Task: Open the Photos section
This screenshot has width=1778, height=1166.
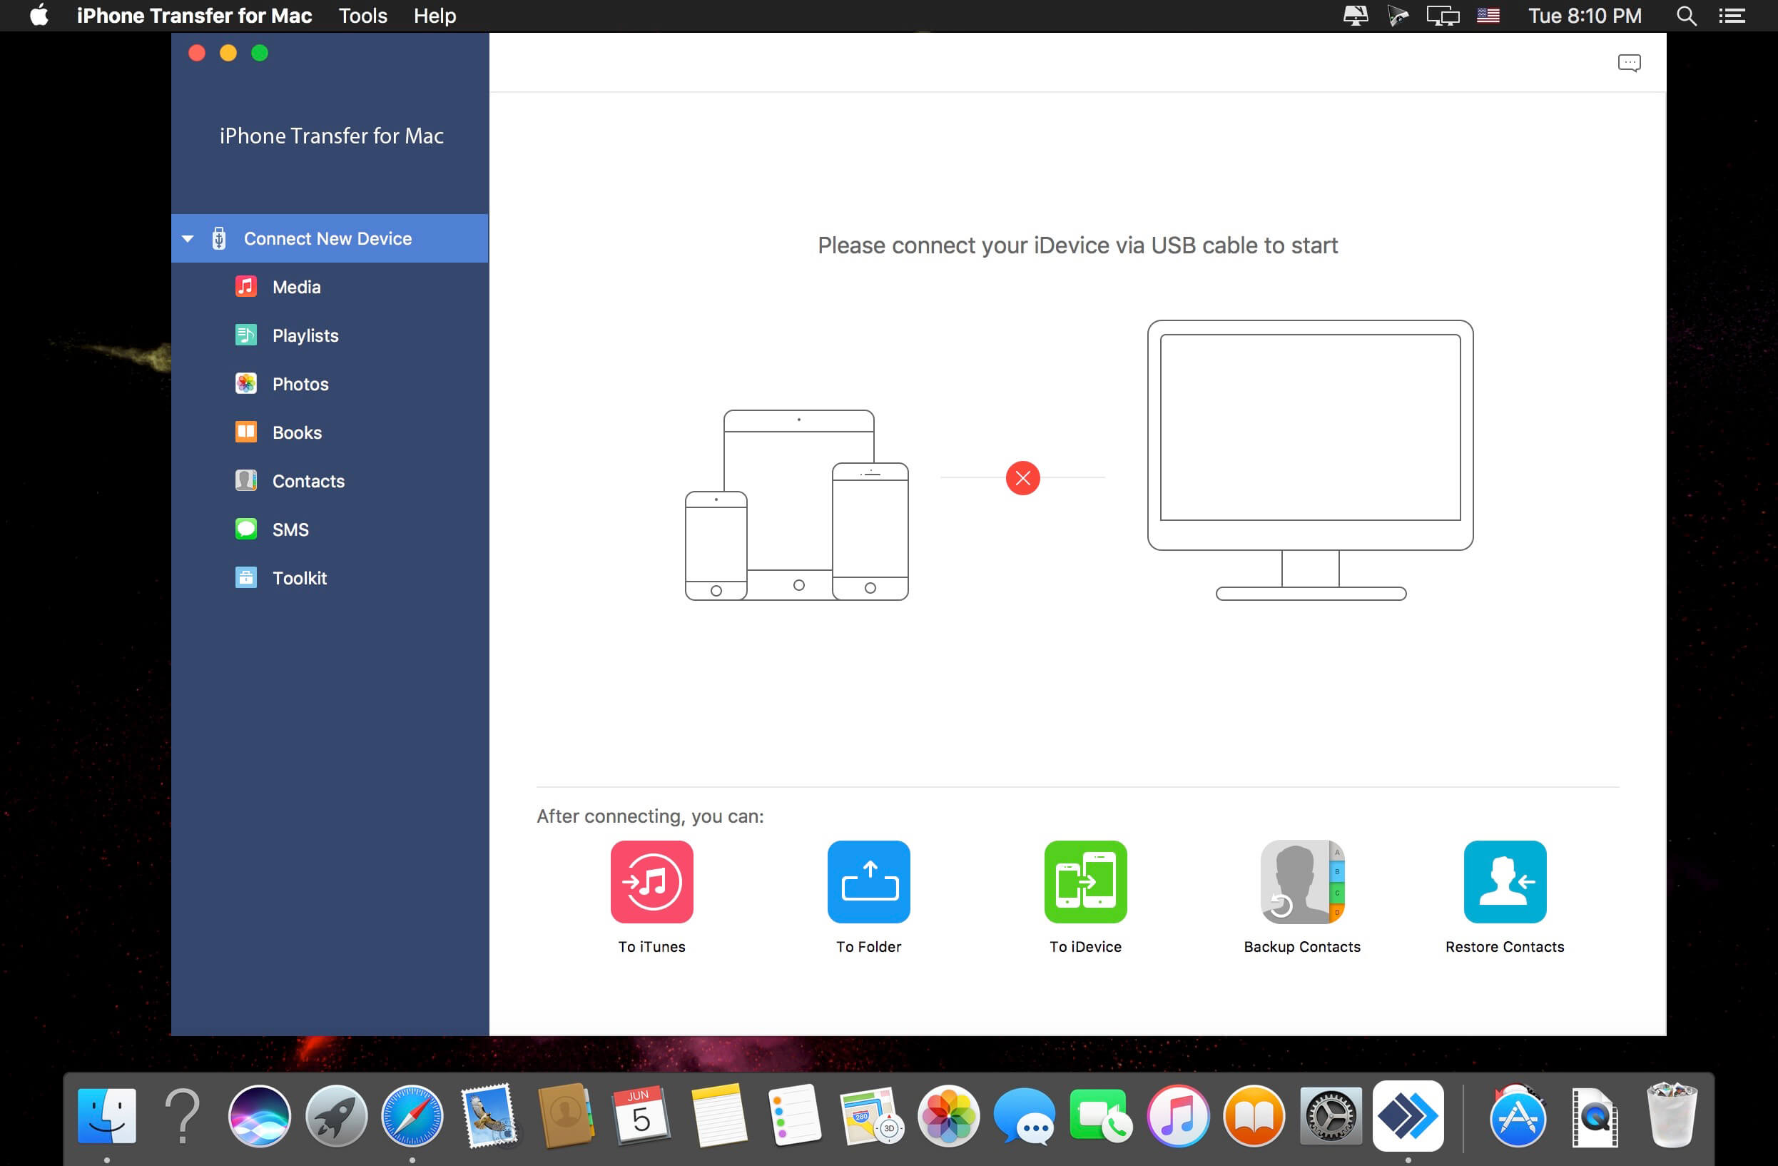Action: [300, 383]
